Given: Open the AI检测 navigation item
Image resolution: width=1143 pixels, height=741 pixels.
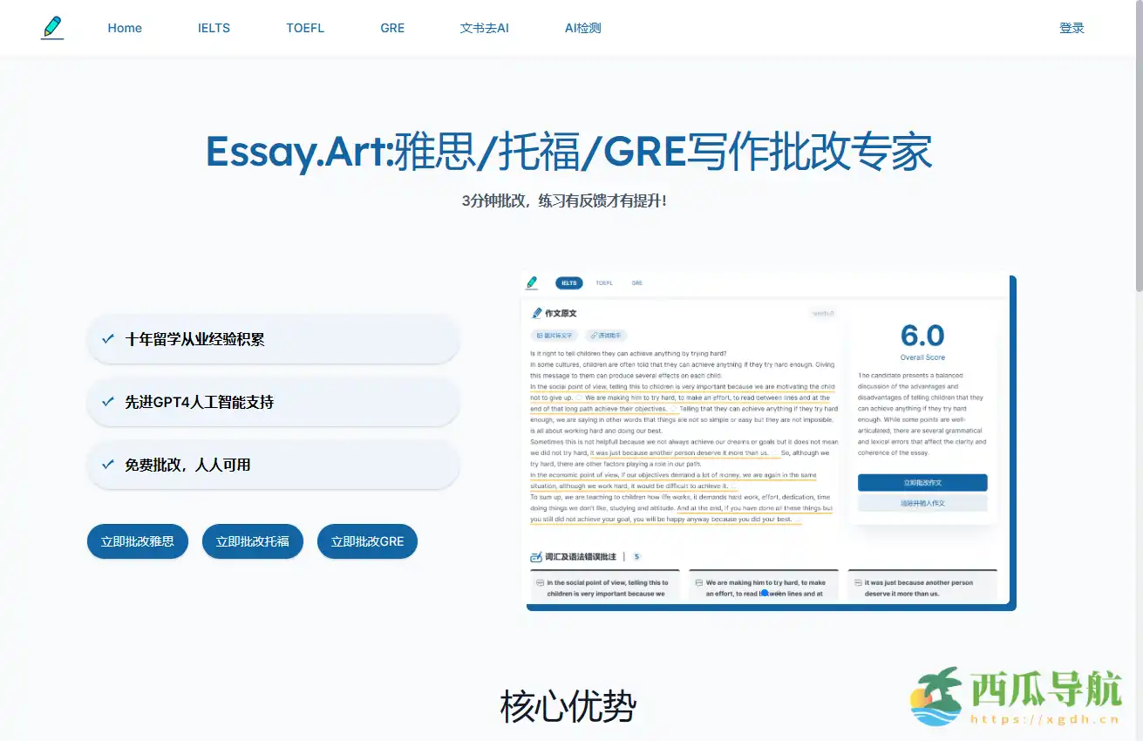Looking at the screenshot, I should pos(582,27).
